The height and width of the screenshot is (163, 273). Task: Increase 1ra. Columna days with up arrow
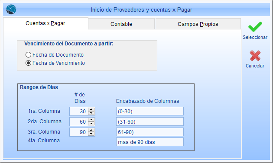(x=91, y=109)
